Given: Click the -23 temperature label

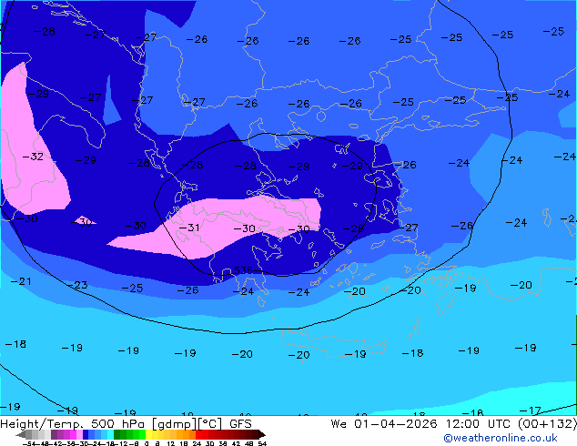Looking at the screenshot, I should [77, 285].
